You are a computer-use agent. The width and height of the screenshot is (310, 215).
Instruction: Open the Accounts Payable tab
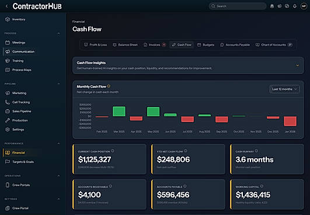(x=235, y=45)
